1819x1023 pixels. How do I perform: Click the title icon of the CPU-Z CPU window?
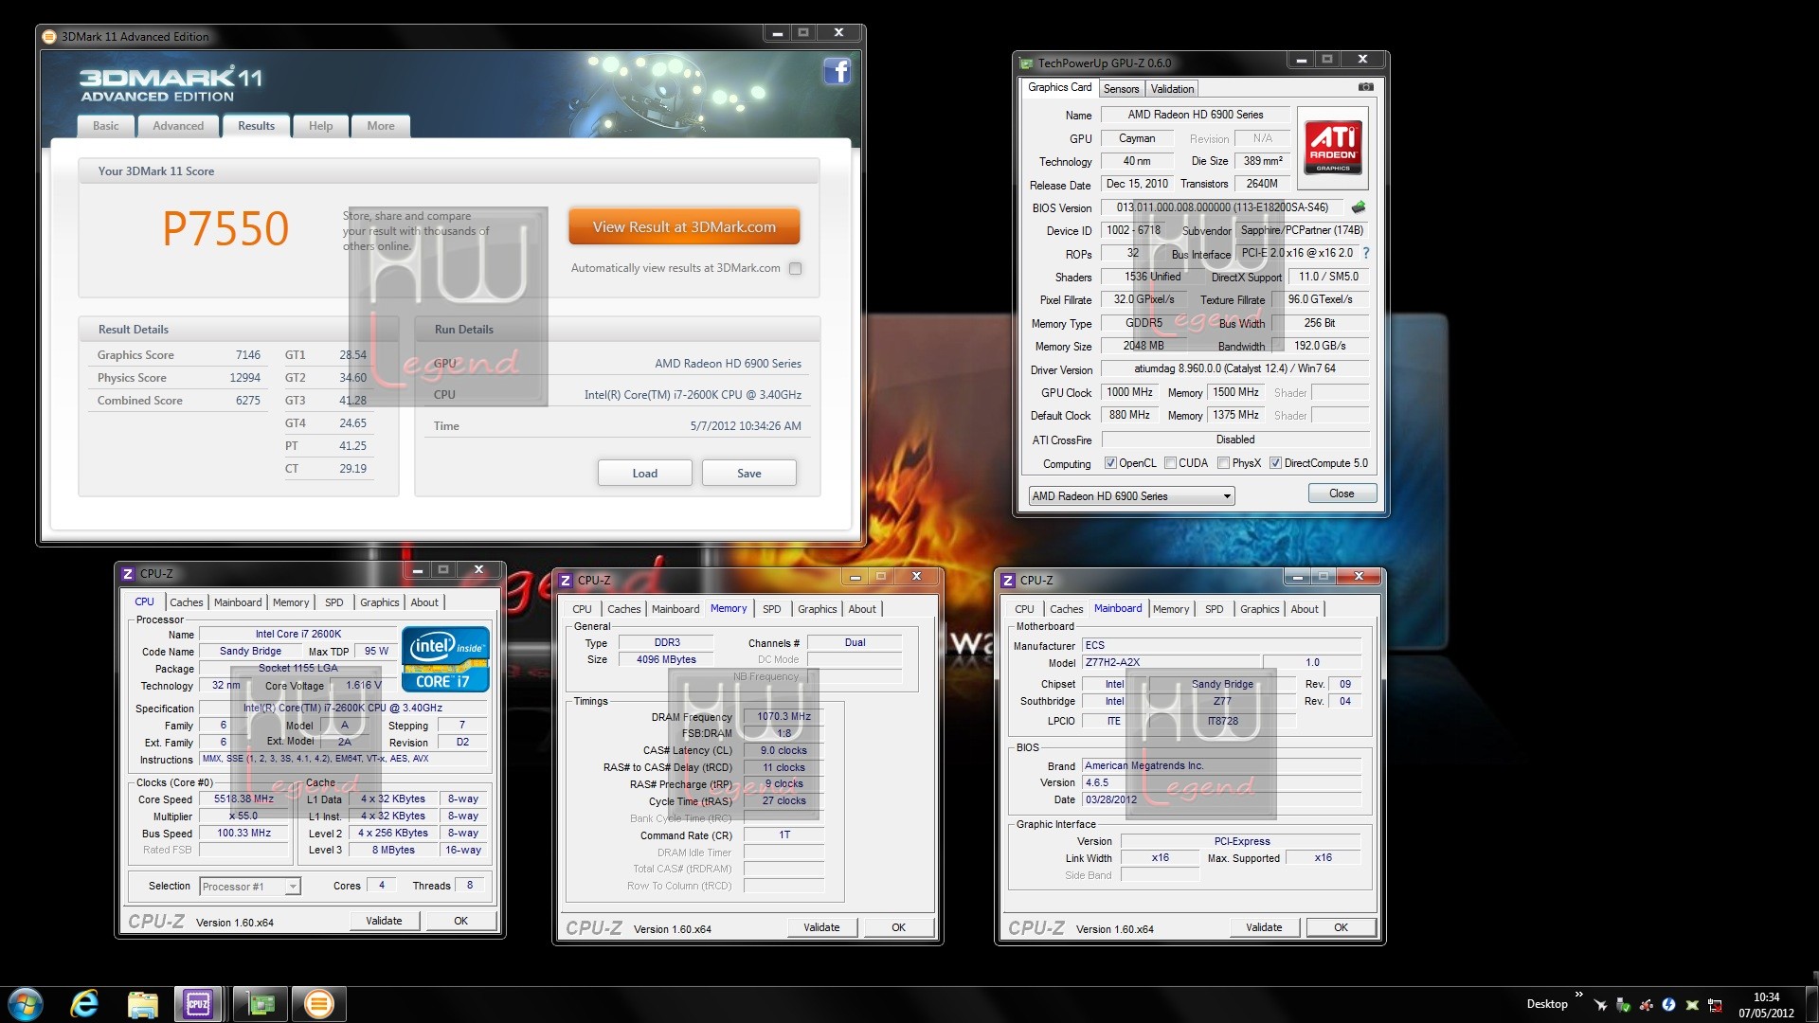pyautogui.click(x=128, y=573)
